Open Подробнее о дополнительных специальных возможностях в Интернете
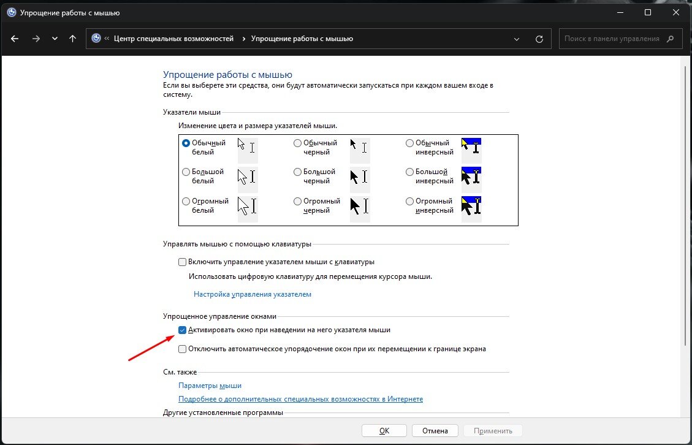Screen dimensions: 692x445 pyautogui.click(x=300, y=399)
